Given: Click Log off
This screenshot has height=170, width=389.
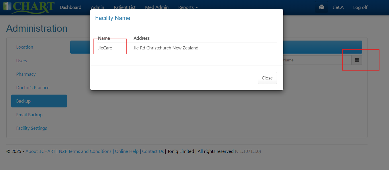Looking at the screenshot, I should (x=360, y=7).
